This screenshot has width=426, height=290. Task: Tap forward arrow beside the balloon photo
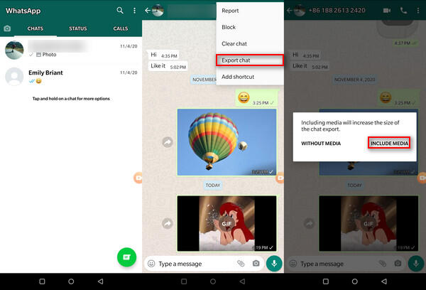[x=167, y=141]
